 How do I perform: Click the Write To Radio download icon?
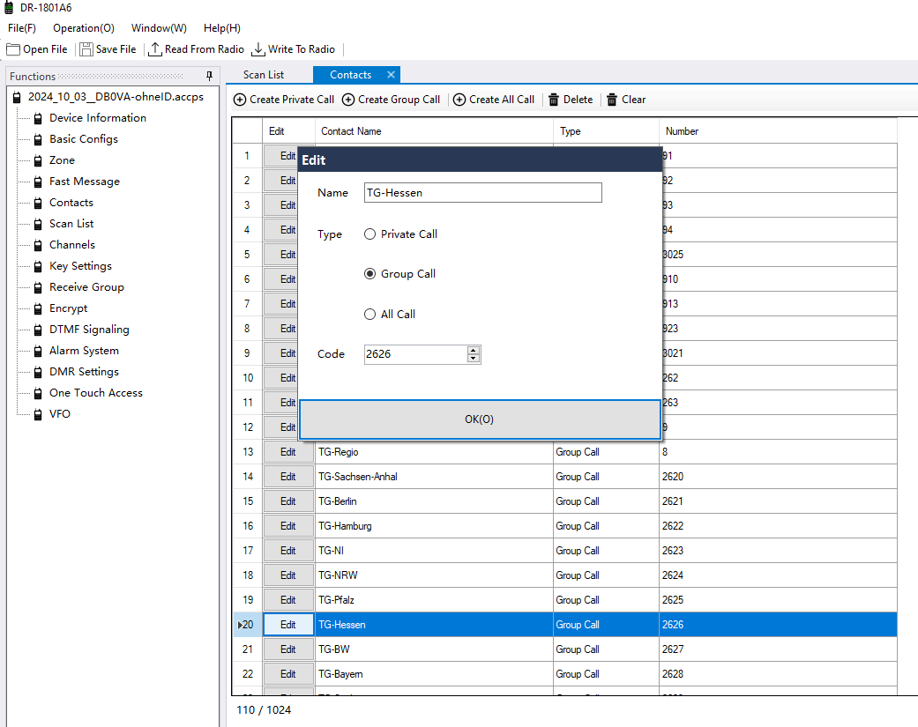pyautogui.click(x=258, y=49)
